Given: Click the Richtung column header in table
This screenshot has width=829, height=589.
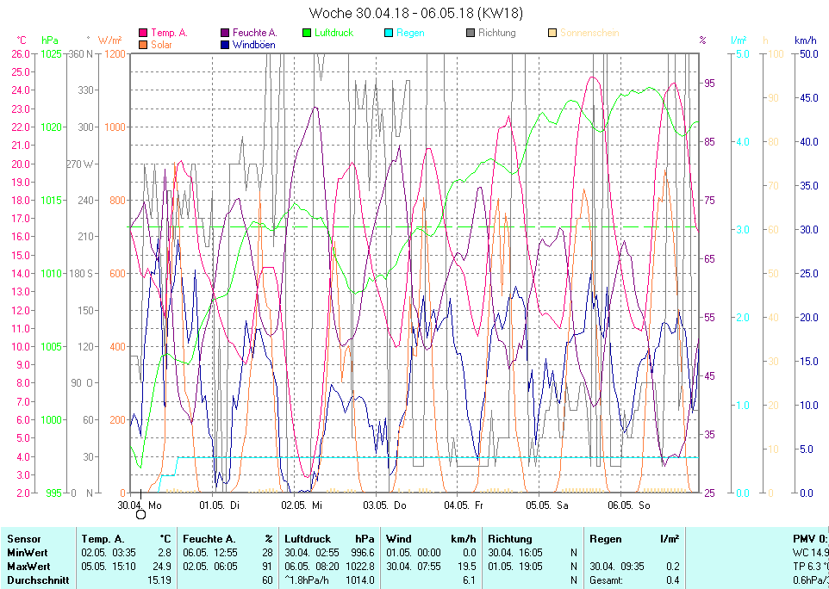Looking at the screenshot, I should (509, 539).
